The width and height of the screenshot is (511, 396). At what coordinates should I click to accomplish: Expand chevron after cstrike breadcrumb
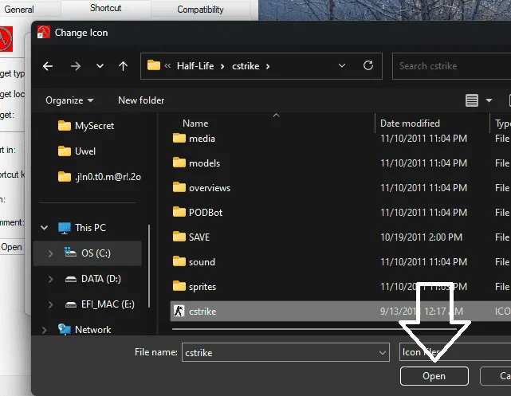[x=268, y=66]
